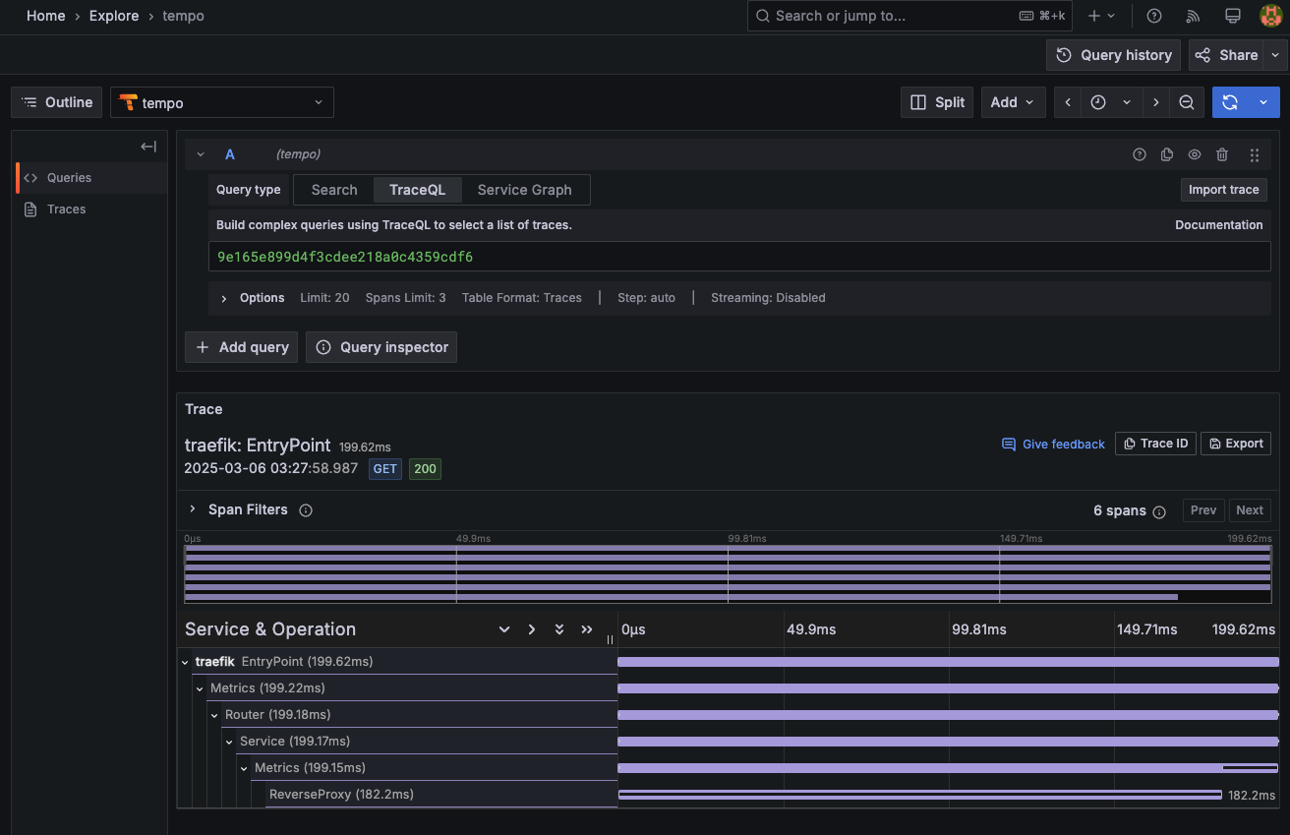This screenshot has width=1290, height=835.
Task: Open the top bar help menu icon
Action: click(x=1154, y=16)
